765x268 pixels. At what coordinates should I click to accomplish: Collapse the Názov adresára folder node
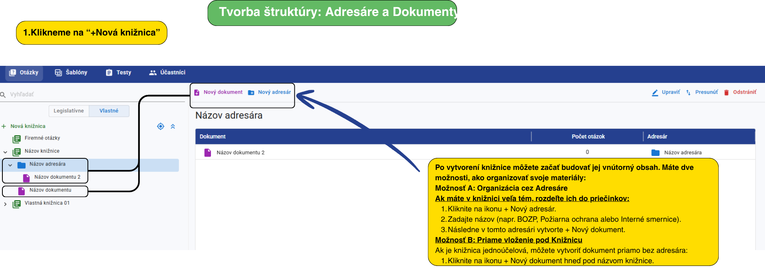10,165
